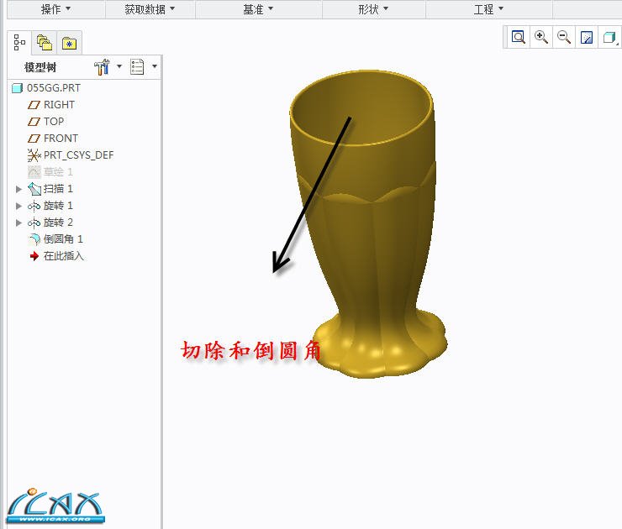Open model tree settings tool icon
Image resolution: width=622 pixels, height=529 pixels.
(x=102, y=67)
